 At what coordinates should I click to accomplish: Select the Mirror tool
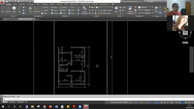(x=63, y=10)
